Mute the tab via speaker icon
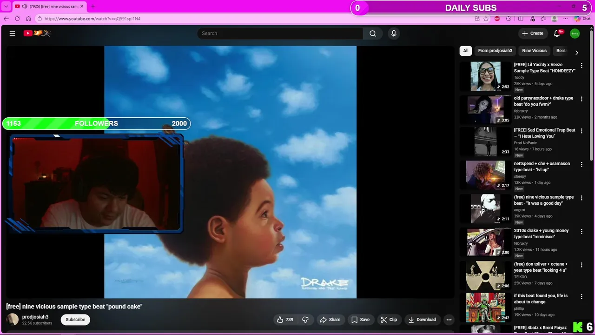595x335 pixels. [24, 6]
